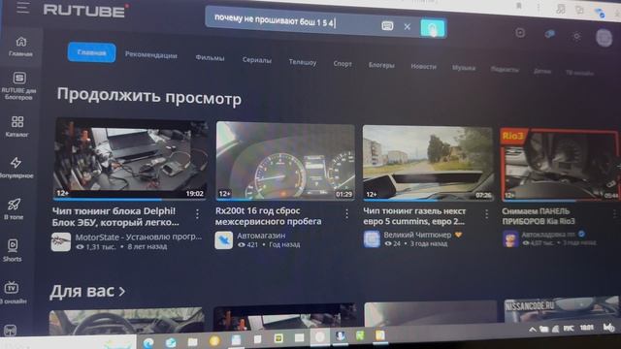Open MotorState channel avatar
Image resolution: width=621 pixels, height=349 pixels.
[x=61, y=241]
